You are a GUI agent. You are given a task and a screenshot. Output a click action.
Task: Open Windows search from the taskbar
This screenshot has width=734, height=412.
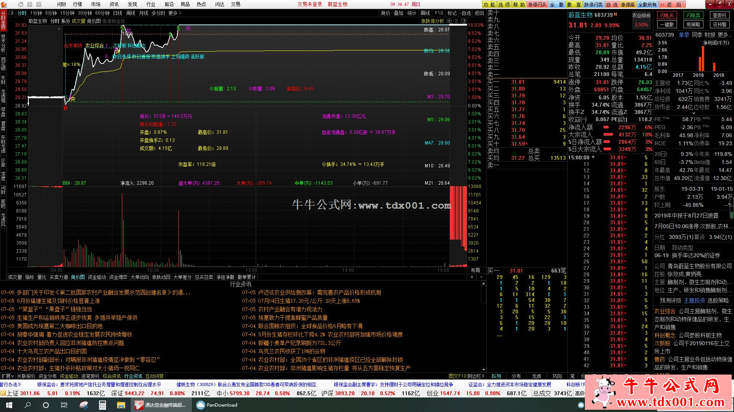28,405
